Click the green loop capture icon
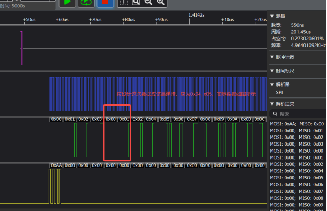 click(x=86, y=3)
